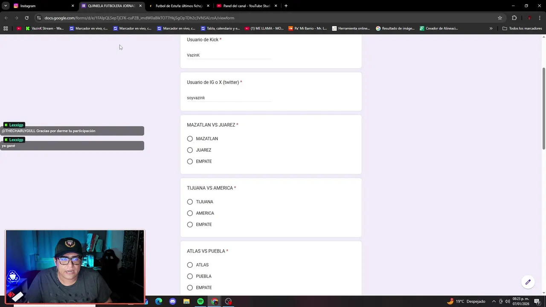Open Discord from the taskbar
Screen dimensions: 546x307
click(x=172, y=301)
